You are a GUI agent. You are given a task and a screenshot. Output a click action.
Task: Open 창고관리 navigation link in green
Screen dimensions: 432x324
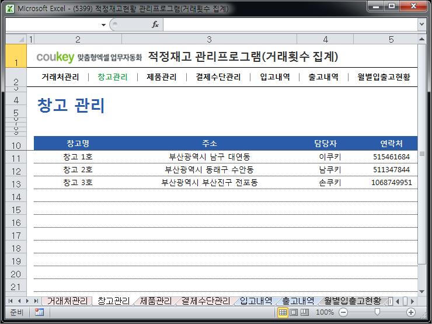click(x=113, y=77)
